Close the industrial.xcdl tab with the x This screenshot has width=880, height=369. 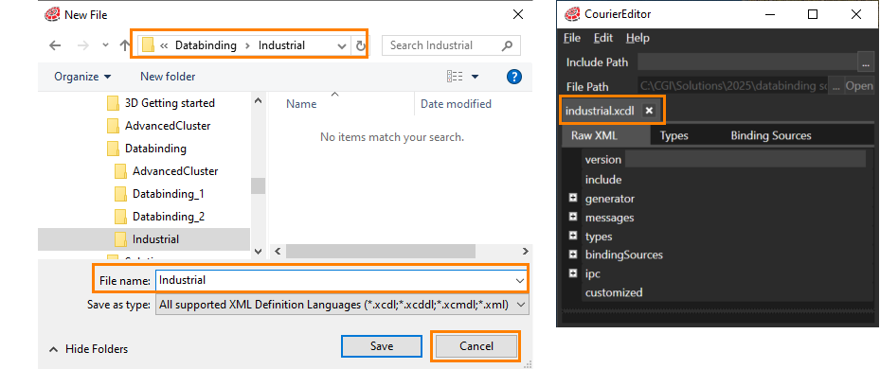tap(649, 111)
